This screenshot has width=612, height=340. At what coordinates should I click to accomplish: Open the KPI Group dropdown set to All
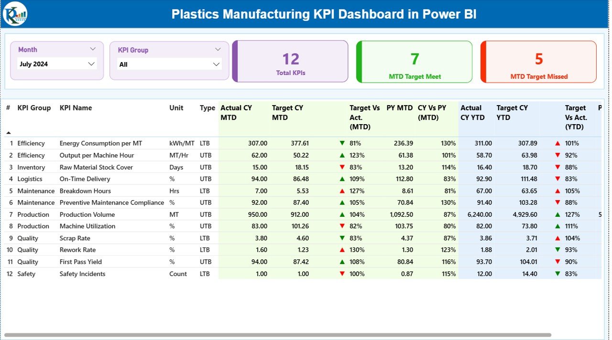point(170,64)
